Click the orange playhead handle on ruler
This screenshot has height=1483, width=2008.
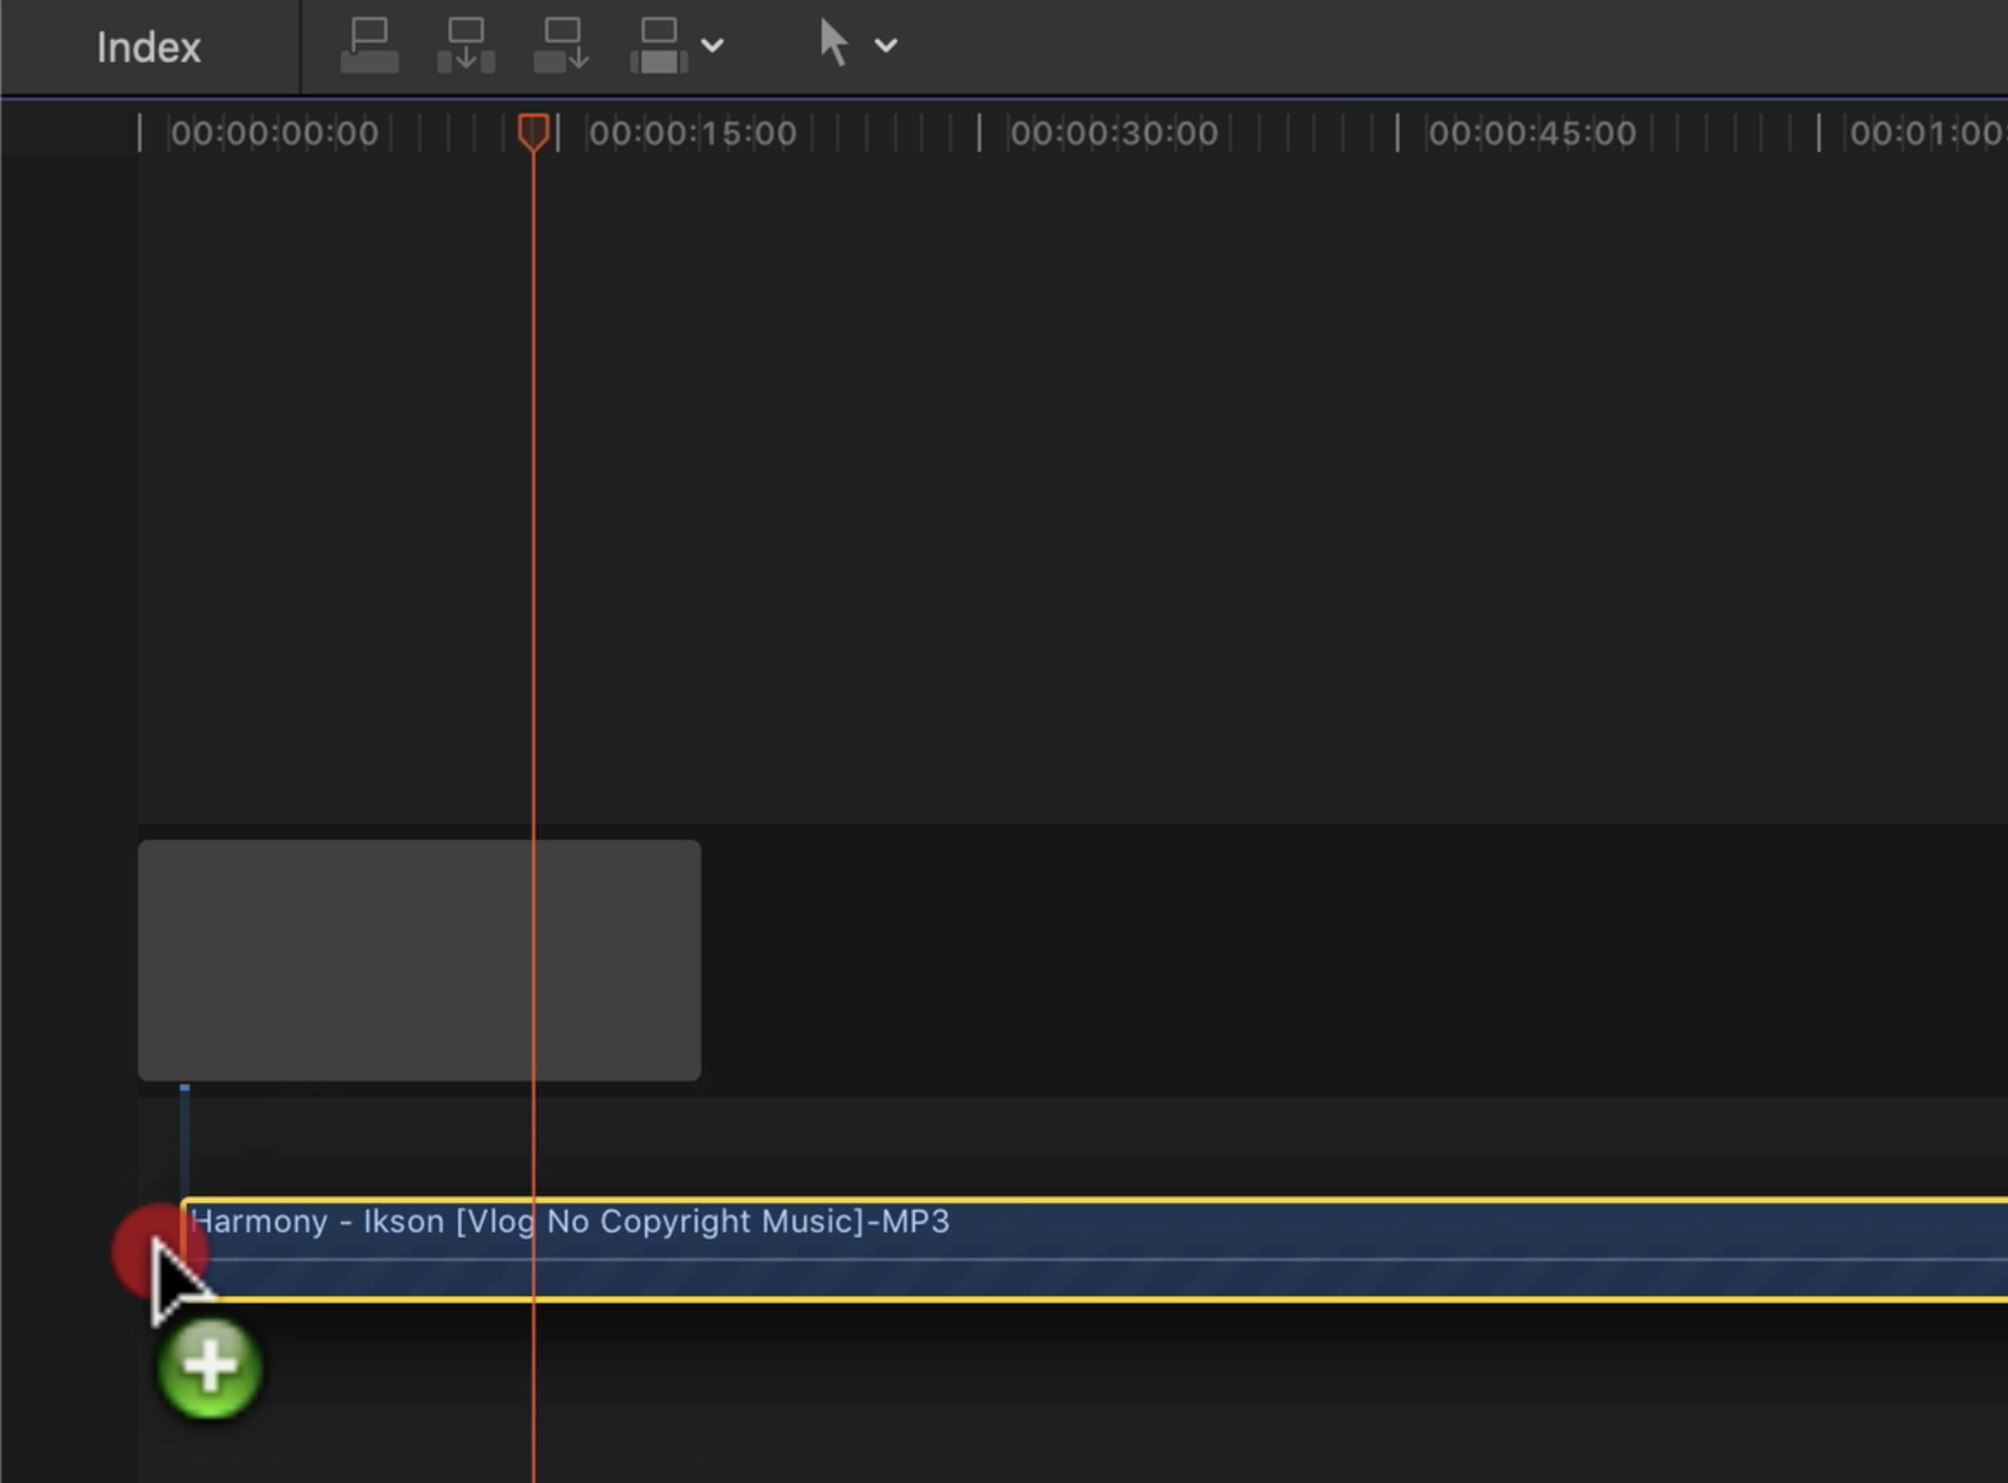534,132
